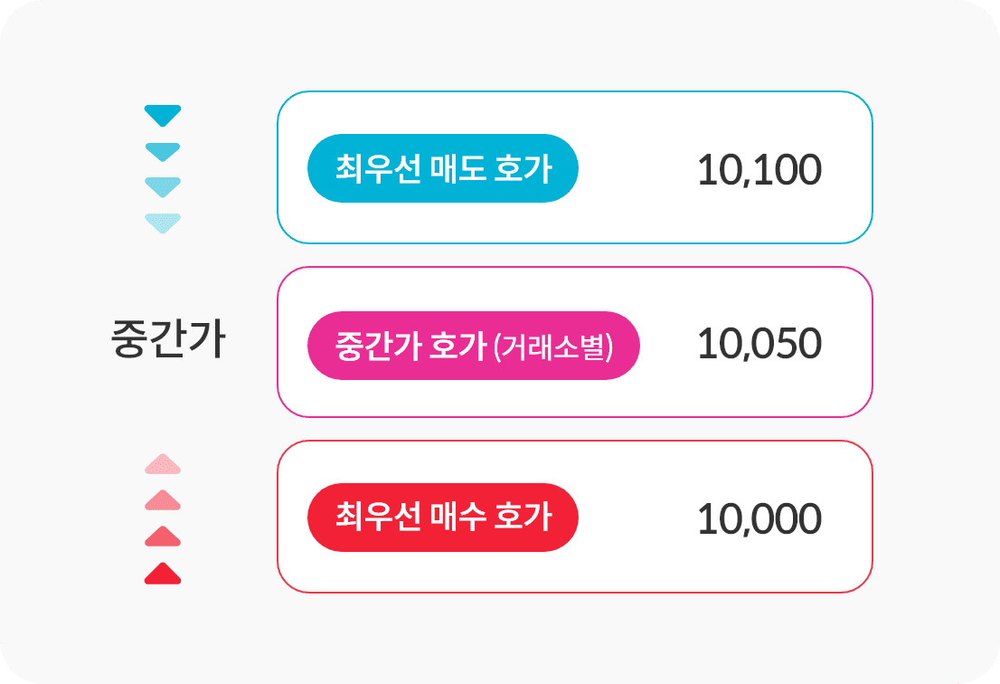1000x684 pixels.
Task: Click the red-outlined buy quote card
Action: (x=575, y=517)
